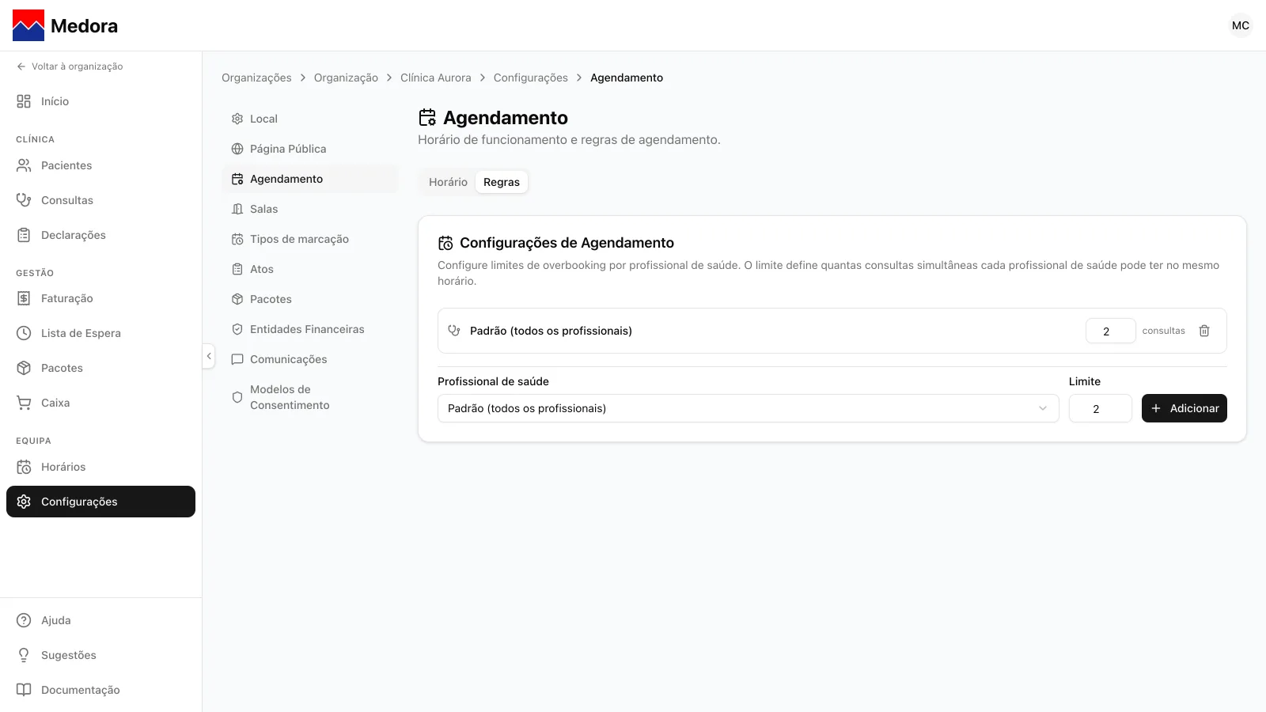Open Lista de Espera in the sidebar

pyautogui.click(x=100, y=333)
